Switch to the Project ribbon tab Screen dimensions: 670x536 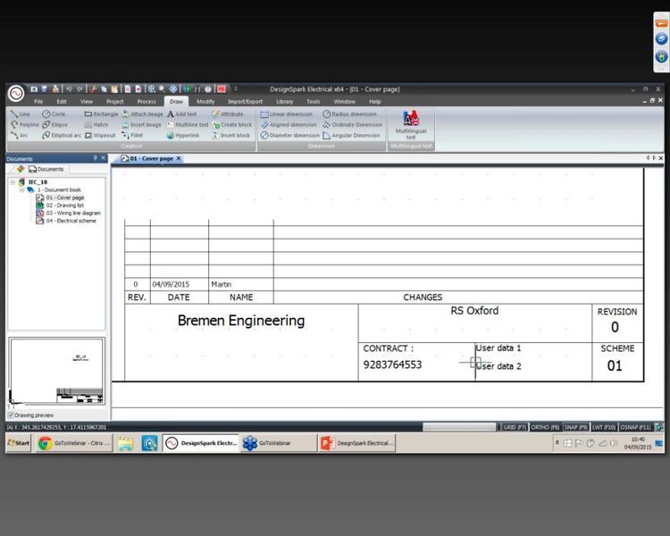114,102
